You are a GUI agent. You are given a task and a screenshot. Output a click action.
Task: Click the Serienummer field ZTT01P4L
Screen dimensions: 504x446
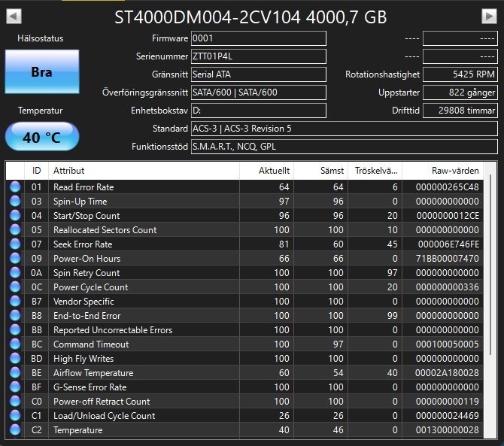pyautogui.click(x=259, y=56)
